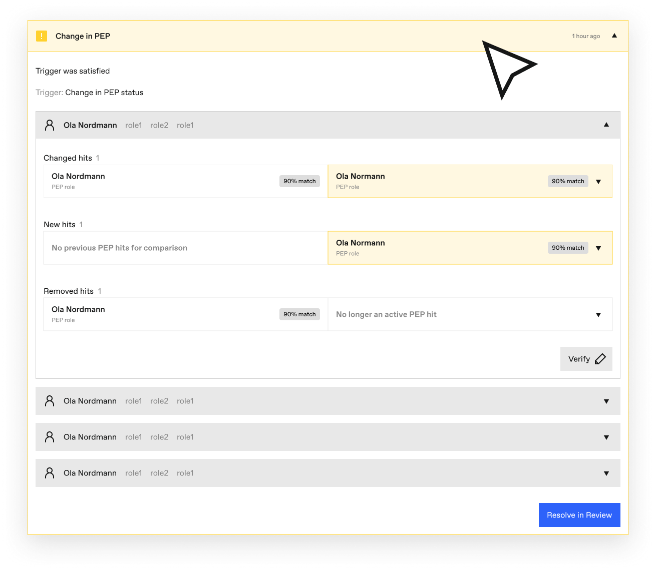Click the Verify button
The height and width of the screenshot is (570, 656).
click(x=586, y=359)
